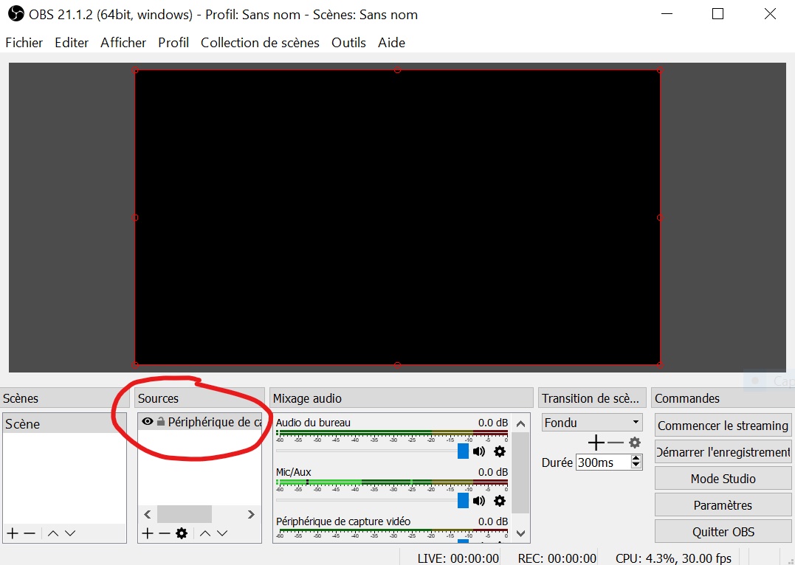Open the Outils menu
Viewport: 795px width, 565px height.
pos(349,43)
